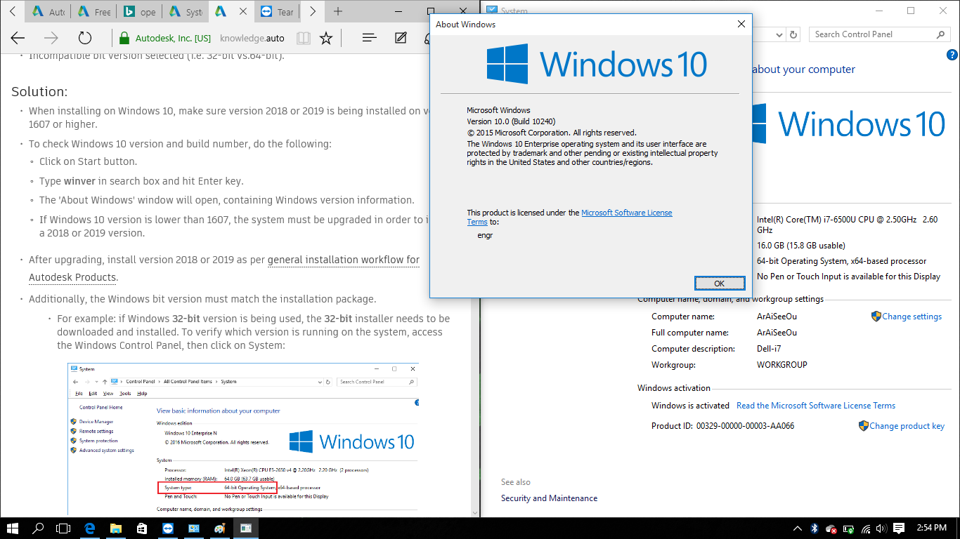Click the Product ID '00329-00000-00003-AA066' value

point(745,426)
